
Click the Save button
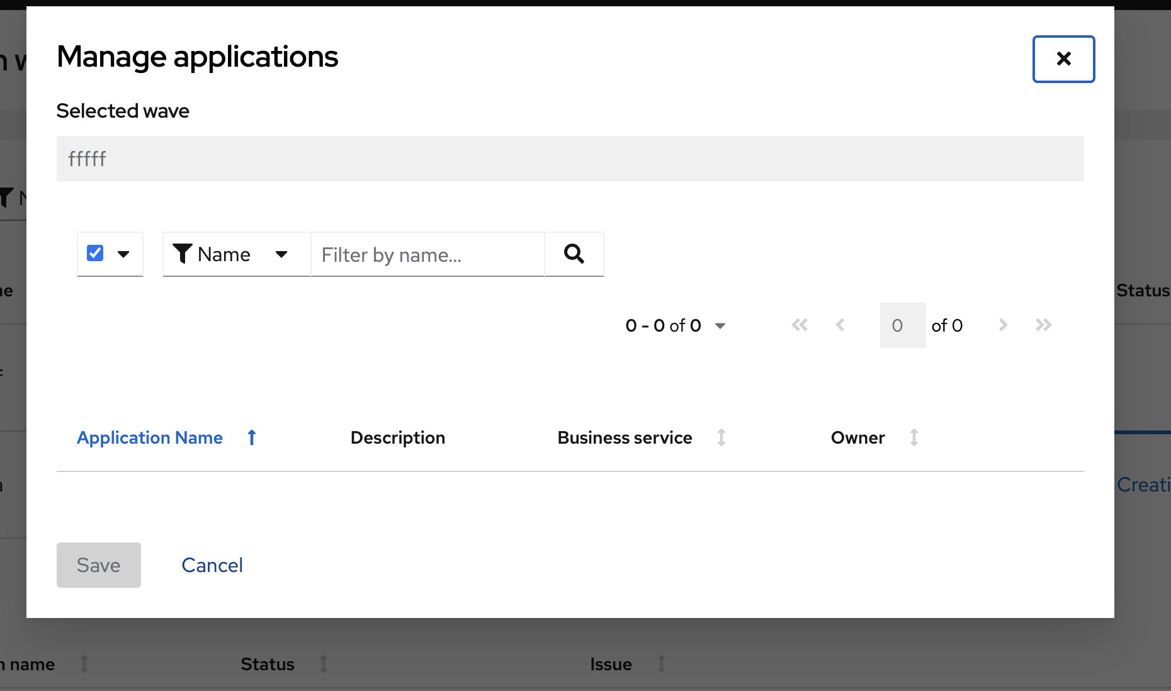click(98, 565)
